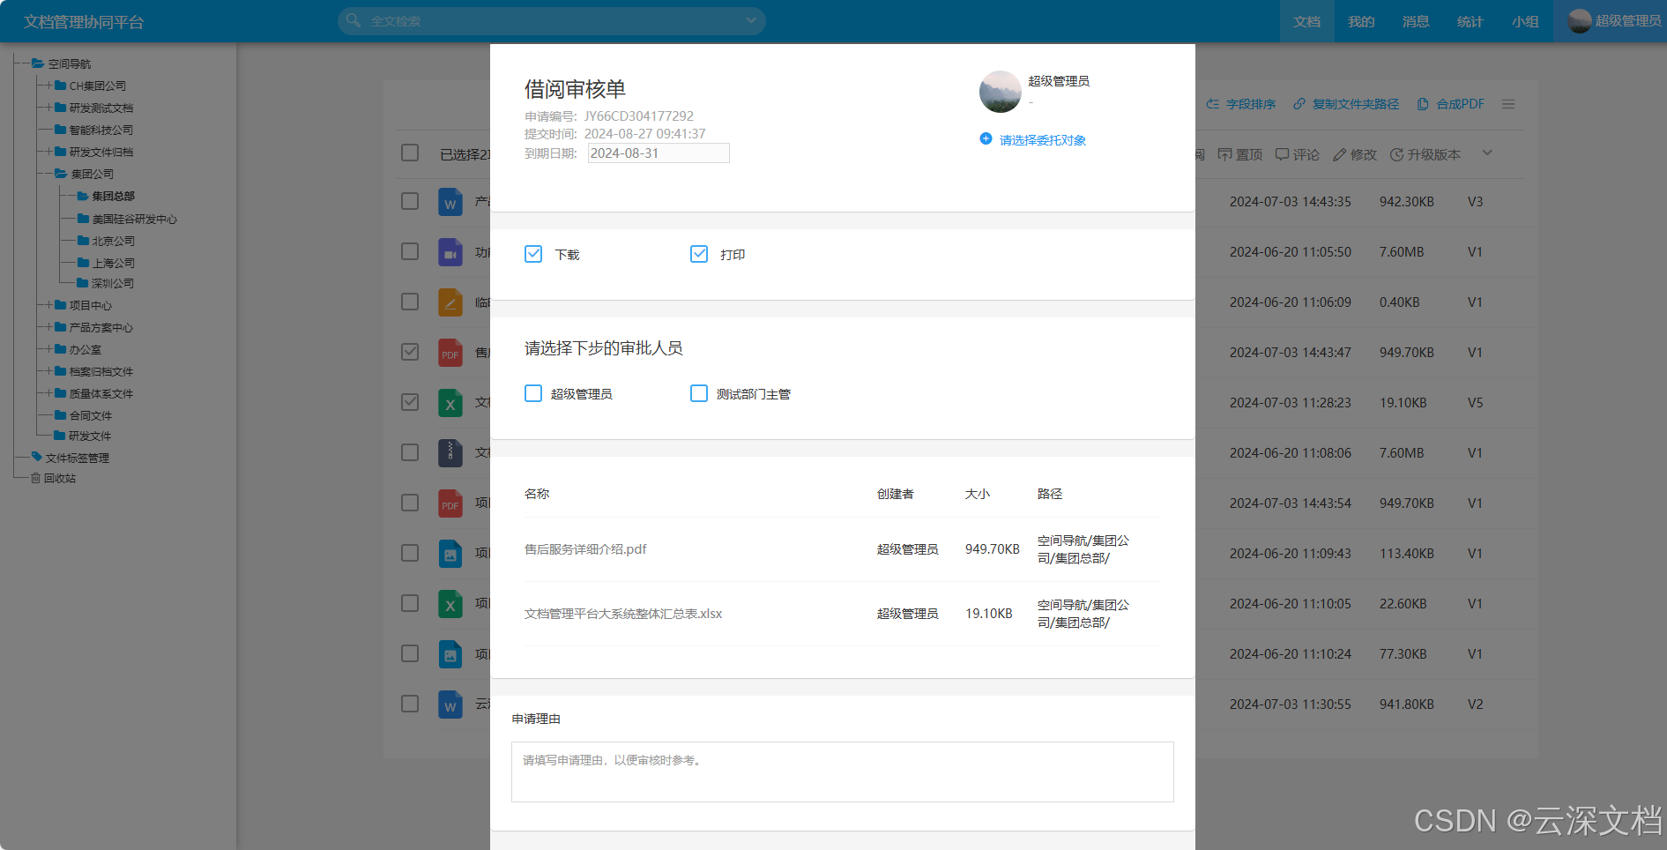The image size is (1667, 850).
Task: Check 超级管理员 as next approver
Action: [x=533, y=393]
